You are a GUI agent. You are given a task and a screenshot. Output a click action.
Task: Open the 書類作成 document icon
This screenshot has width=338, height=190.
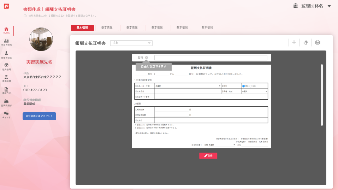tap(6, 89)
